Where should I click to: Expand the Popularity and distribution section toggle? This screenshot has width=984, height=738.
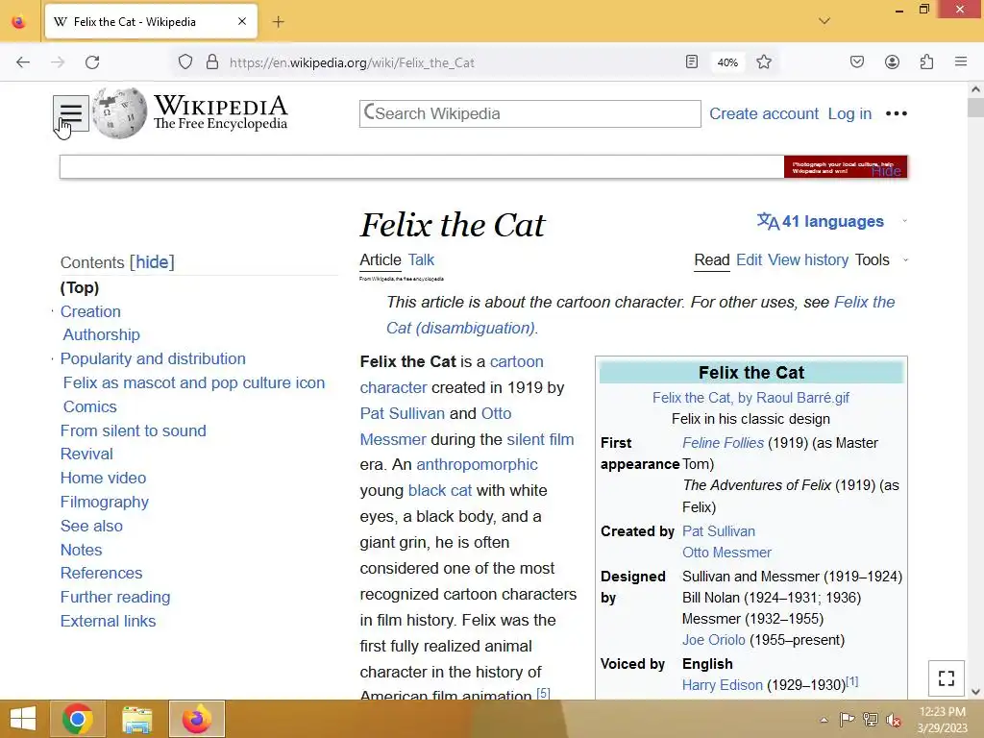pos(52,359)
